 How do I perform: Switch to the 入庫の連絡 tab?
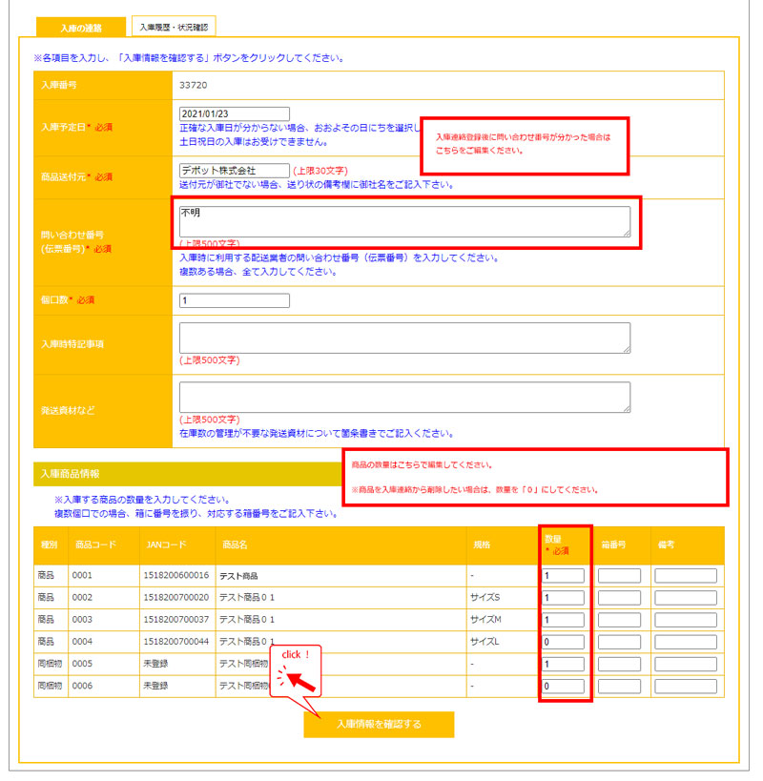pos(80,29)
